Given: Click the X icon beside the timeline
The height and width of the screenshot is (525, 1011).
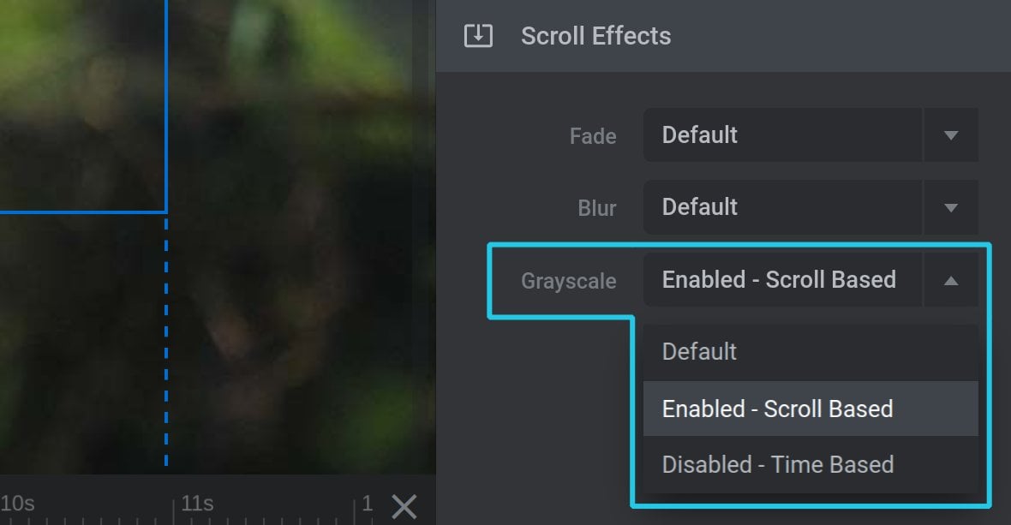Looking at the screenshot, I should (x=404, y=506).
